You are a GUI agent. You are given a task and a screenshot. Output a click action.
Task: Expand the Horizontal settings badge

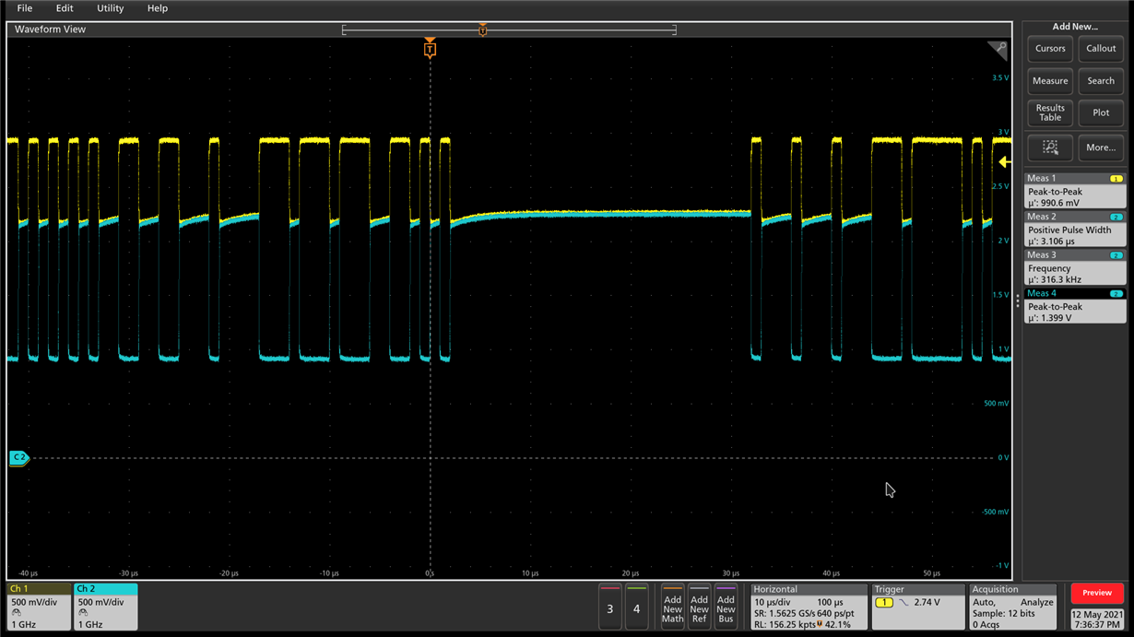809,606
